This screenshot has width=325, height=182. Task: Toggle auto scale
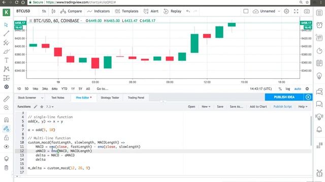[298, 89]
